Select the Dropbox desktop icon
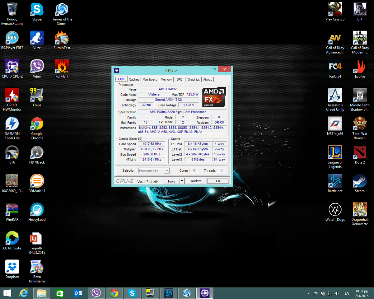The width and height of the screenshot is (374, 299). [12, 269]
